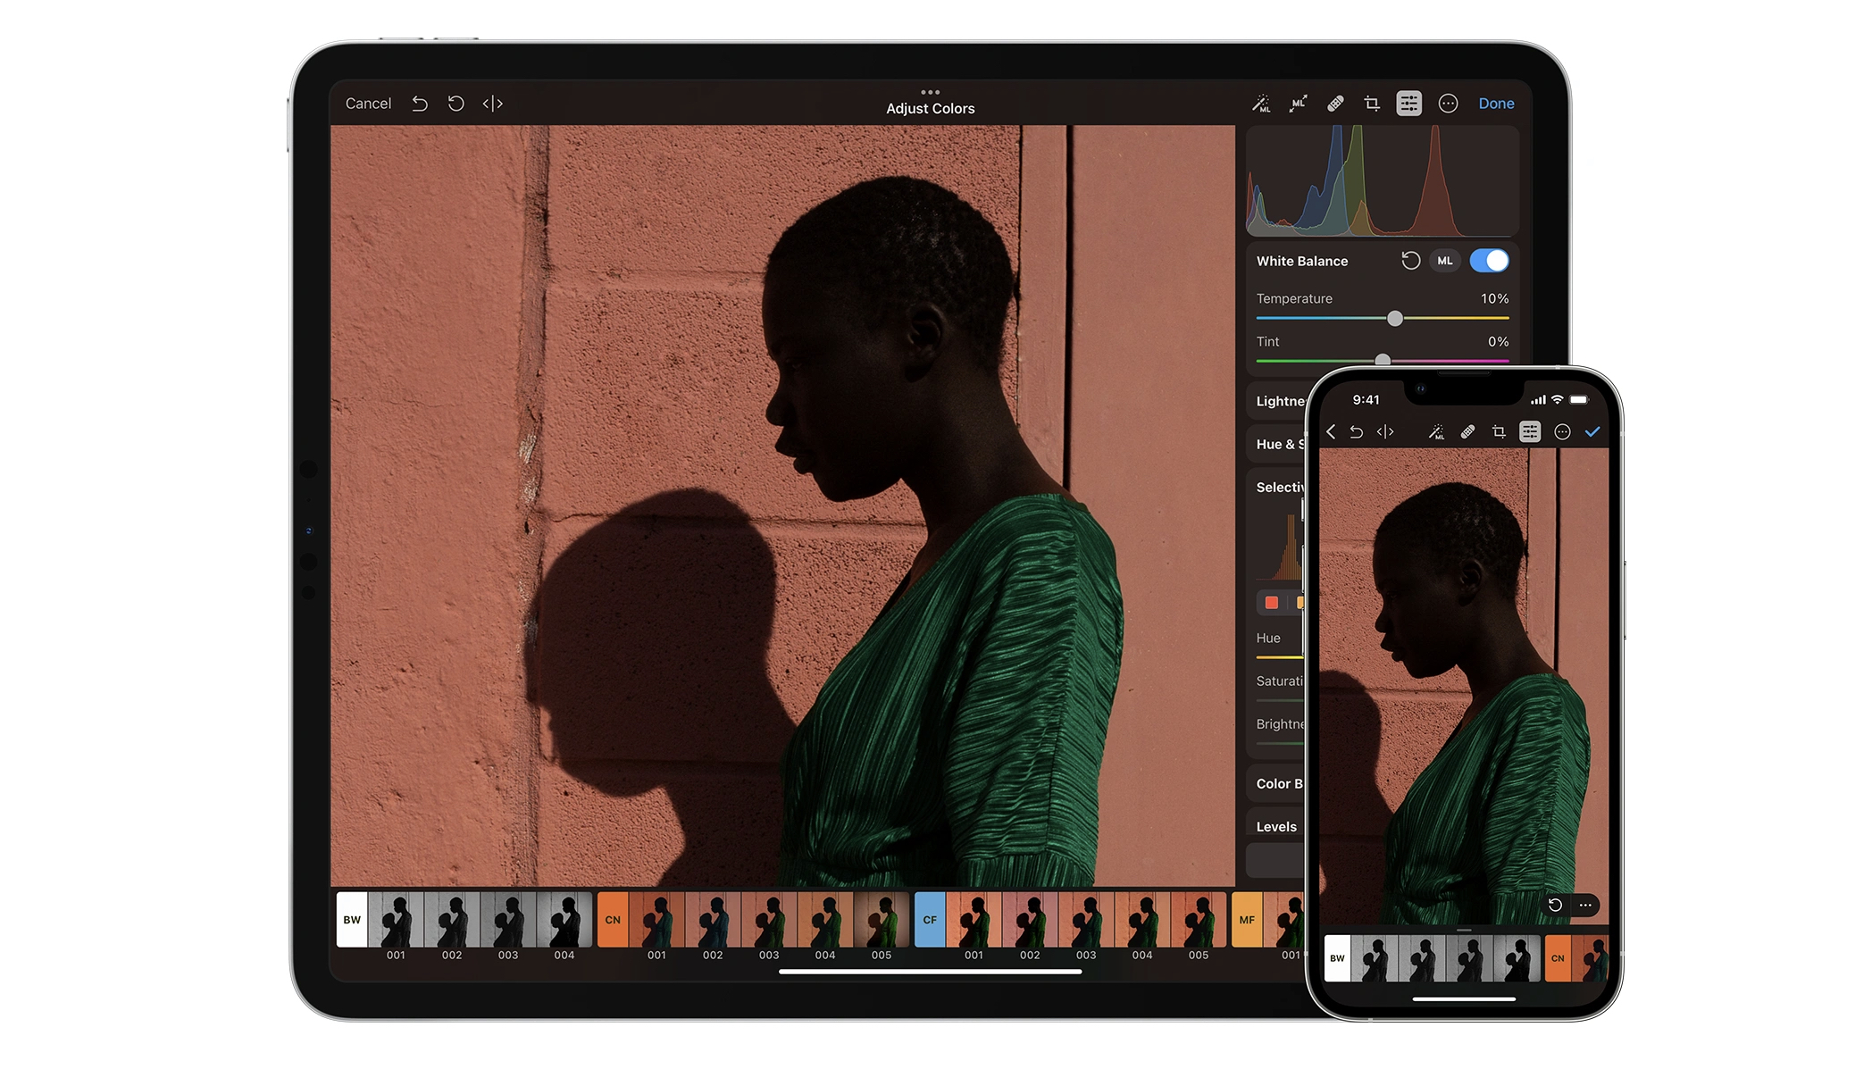Tap the back chevron on the iPhone
This screenshot has width=1872, height=1069.
(x=1331, y=432)
